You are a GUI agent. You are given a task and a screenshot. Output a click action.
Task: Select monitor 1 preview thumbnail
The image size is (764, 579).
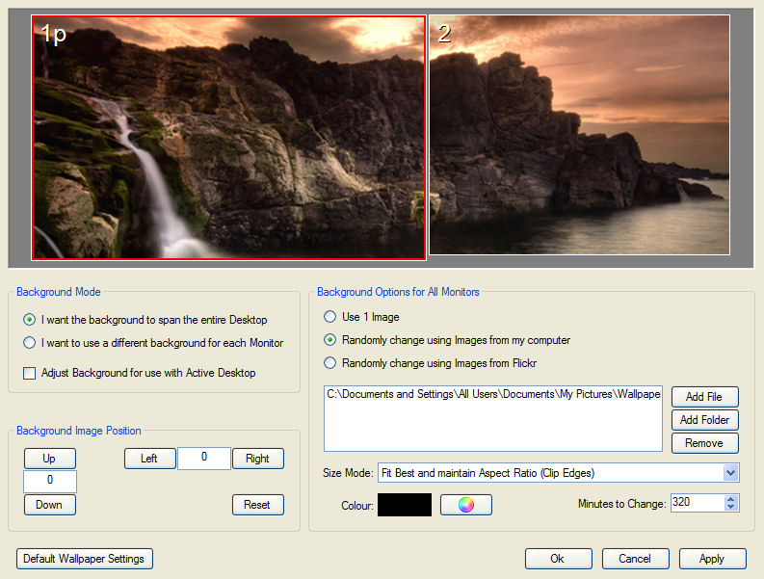pos(228,138)
